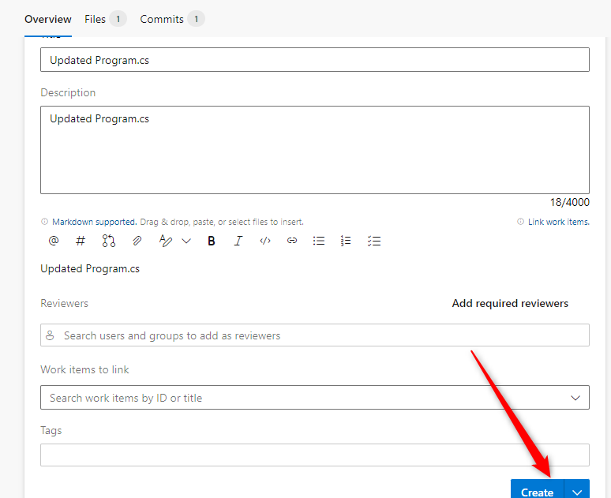Screen dimensions: 611x498
Task: Insert a pull request reference icon
Action: (109, 241)
